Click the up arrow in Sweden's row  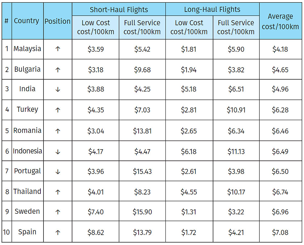coord(58,212)
